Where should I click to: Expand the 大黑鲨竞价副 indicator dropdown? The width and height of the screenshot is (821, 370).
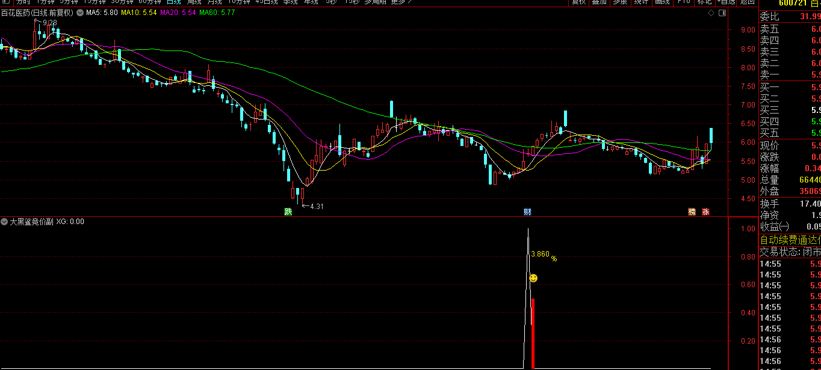(5, 222)
